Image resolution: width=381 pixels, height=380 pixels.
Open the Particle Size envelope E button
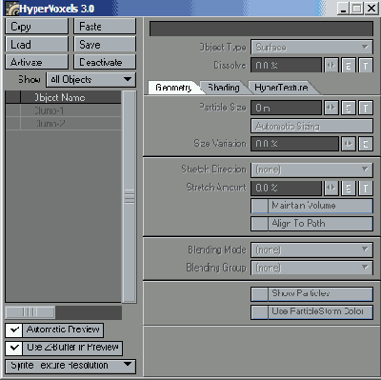point(349,108)
